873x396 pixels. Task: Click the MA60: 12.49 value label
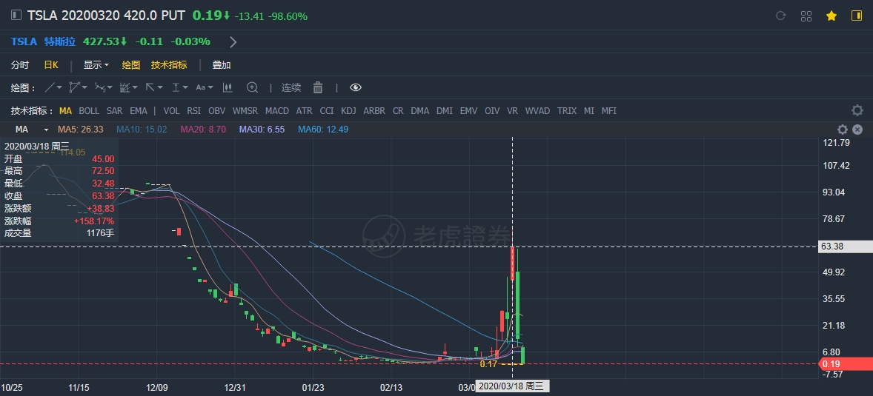point(323,130)
